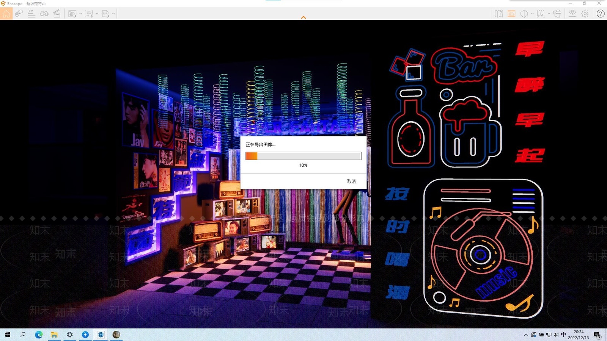Open the BIM information panel
This screenshot has width=607, height=341.
click(31, 14)
